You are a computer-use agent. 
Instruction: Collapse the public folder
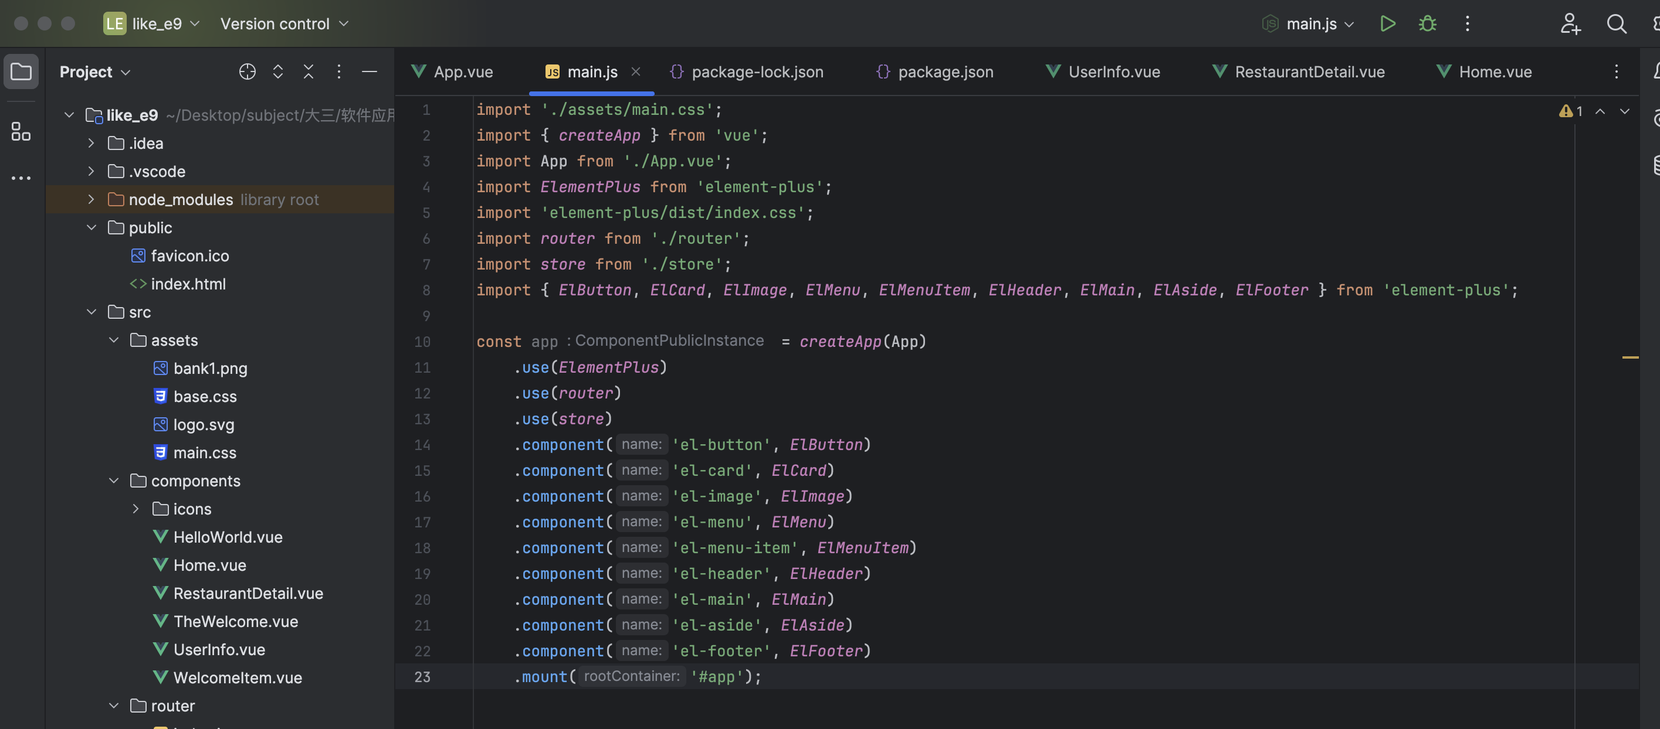tap(92, 227)
